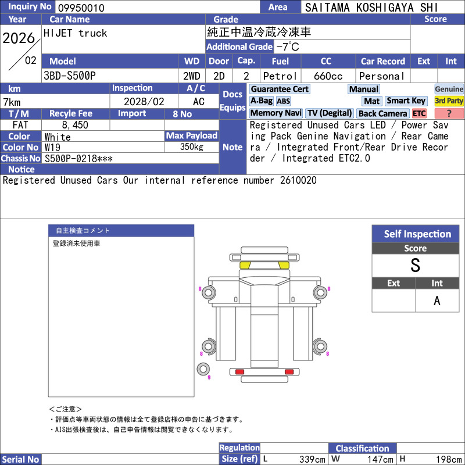The width and height of the screenshot is (465, 465).
Task: Click the Petrol fuel value
Action: (x=280, y=76)
